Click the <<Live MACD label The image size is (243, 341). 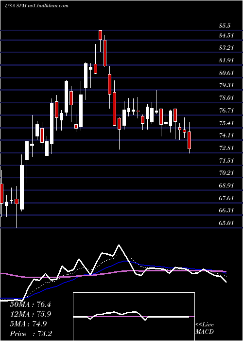(x=205, y=328)
